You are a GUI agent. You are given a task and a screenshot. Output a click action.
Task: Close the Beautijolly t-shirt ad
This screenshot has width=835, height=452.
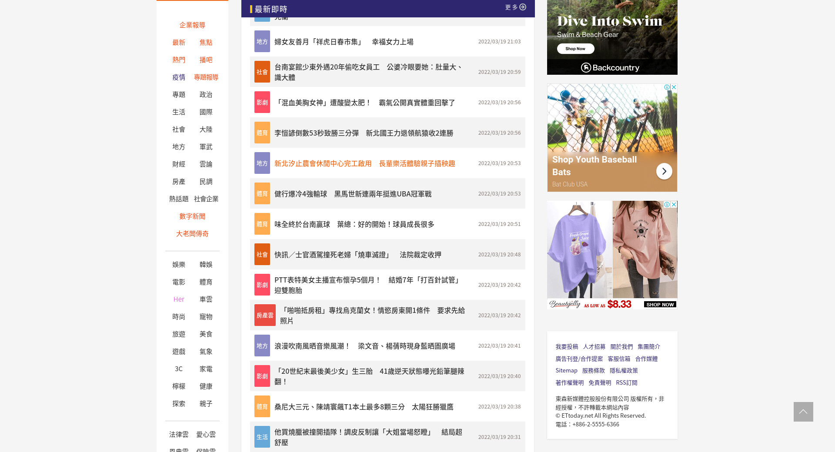click(x=674, y=204)
